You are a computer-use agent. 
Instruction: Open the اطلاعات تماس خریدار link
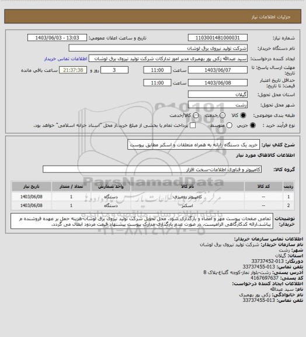click(65, 59)
